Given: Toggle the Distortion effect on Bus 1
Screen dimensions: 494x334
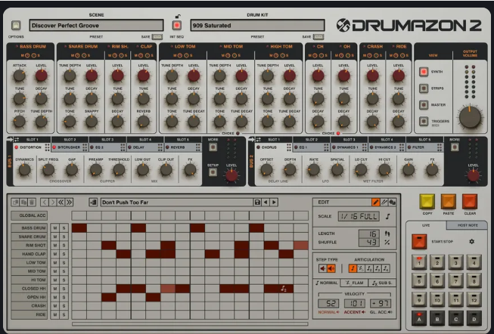Looking at the screenshot, I should coord(17,147).
